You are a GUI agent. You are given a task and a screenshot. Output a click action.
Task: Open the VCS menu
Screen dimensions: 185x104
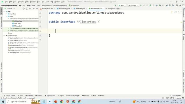[52, 2]
